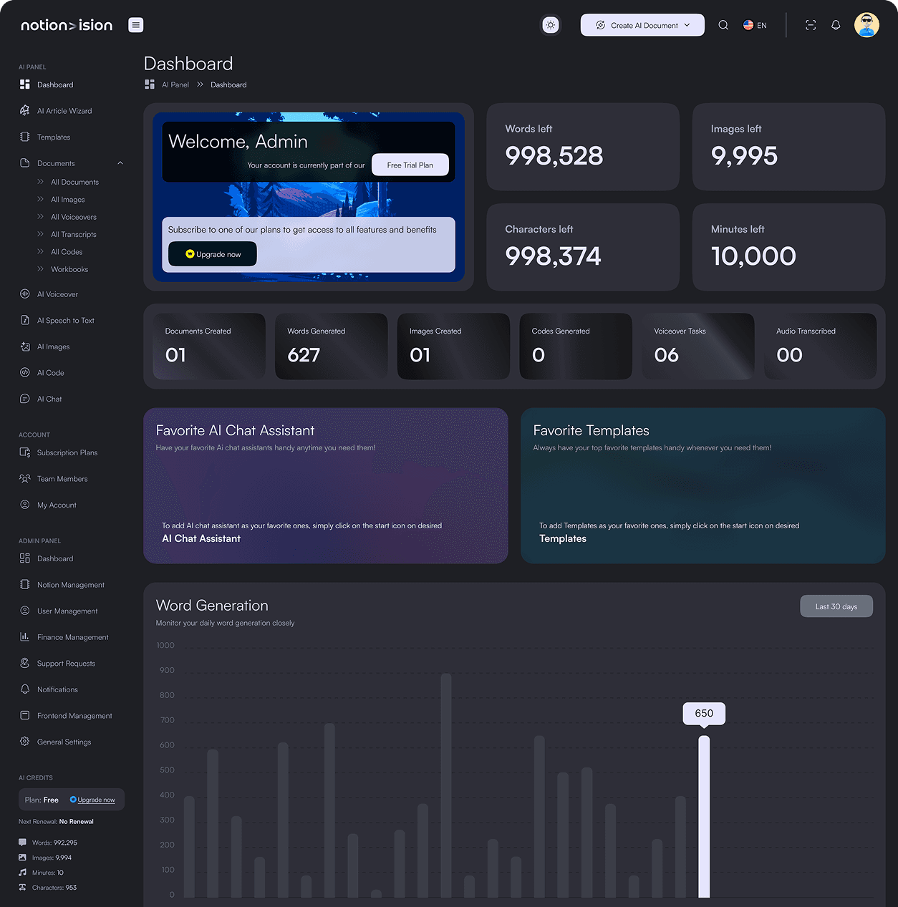The width and height of the screenshot is (898, 907).
Task: Select Subscription Plans in sidebar
Action: [x=67, y=452]
